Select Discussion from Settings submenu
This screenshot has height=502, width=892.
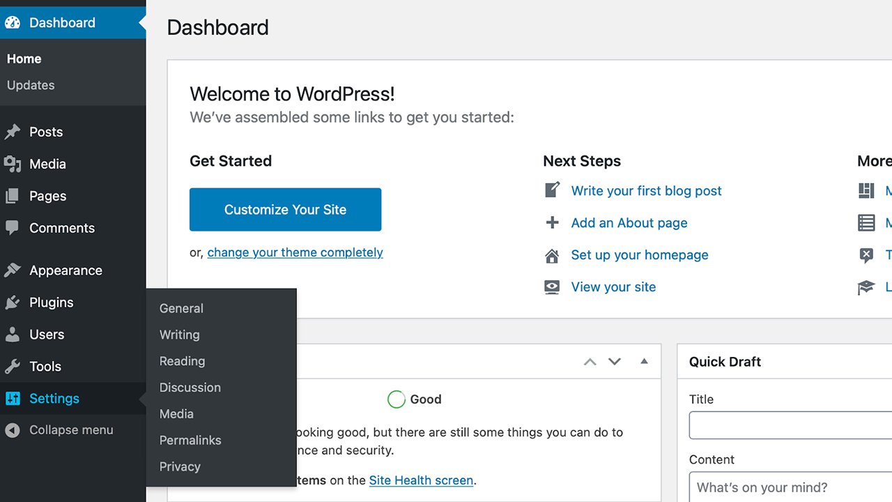point(190,388)
